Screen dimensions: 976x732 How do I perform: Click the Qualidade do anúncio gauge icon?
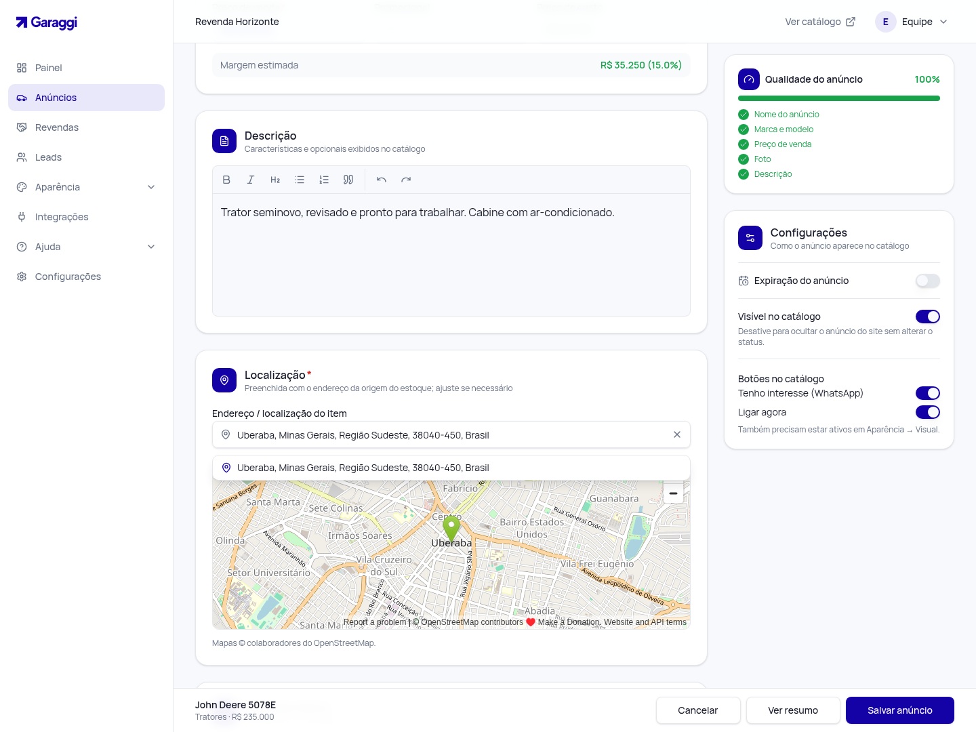click(749, 79)
